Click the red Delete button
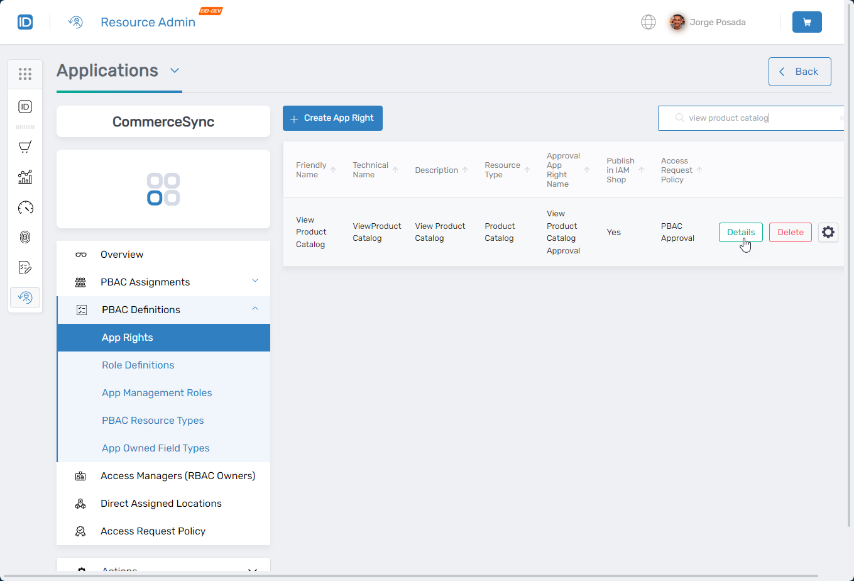Viewport: 854px width, 581px height. tap(790, 232)
